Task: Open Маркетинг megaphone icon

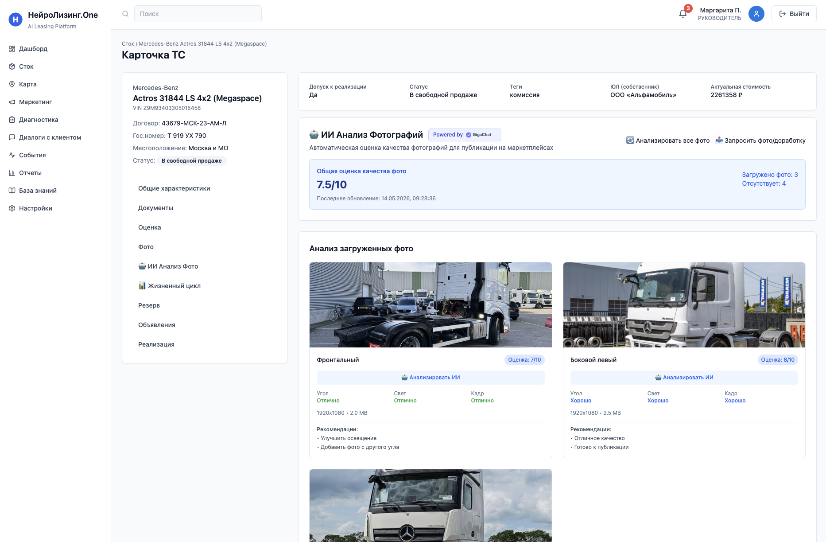Action: 12,102
